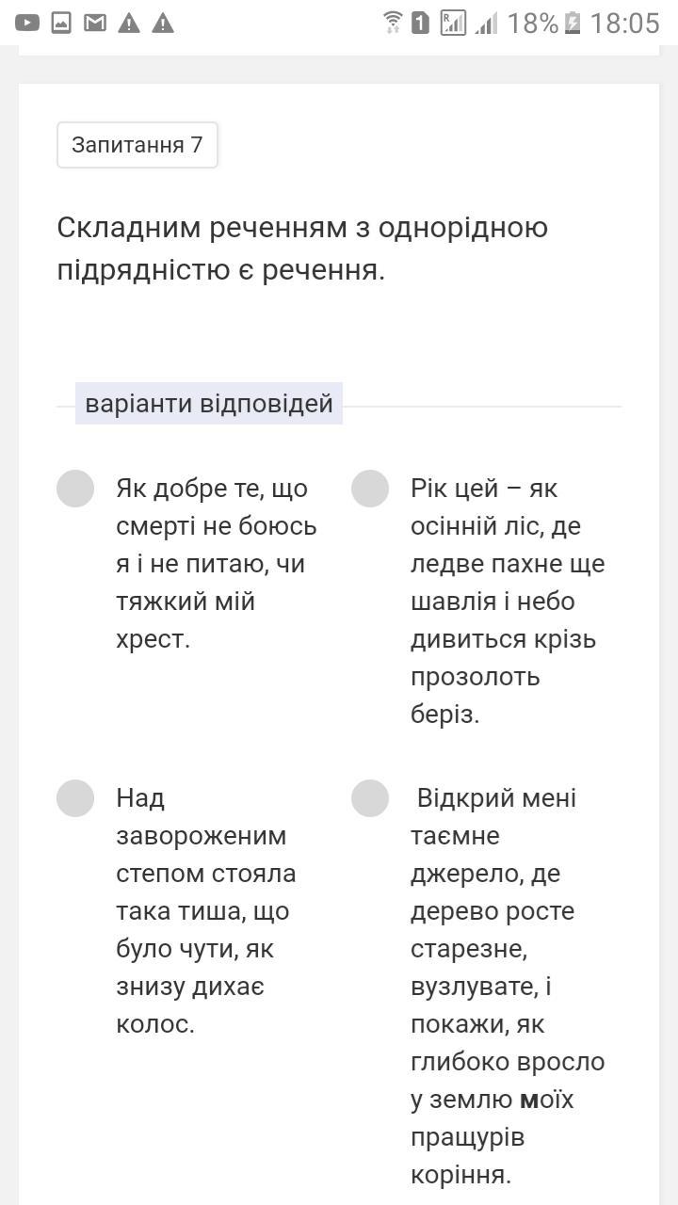678x1205 pixels.
Task: Tap the image notification icon in status bar
Action: pos(61,23)
